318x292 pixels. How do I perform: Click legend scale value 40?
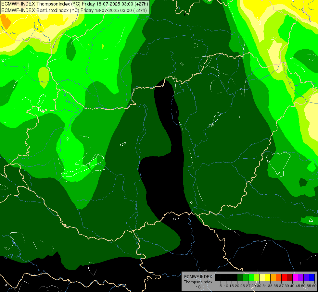click(292, 286)
